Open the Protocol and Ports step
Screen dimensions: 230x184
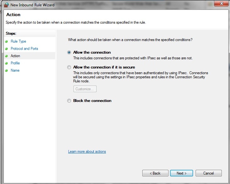point(24,49)
